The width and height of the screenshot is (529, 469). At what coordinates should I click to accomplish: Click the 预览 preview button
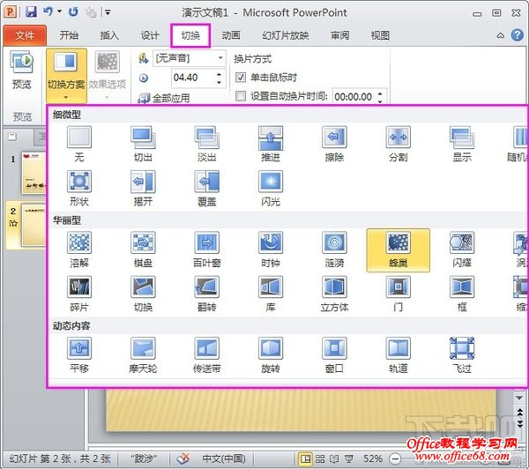(x=21, y=70)
